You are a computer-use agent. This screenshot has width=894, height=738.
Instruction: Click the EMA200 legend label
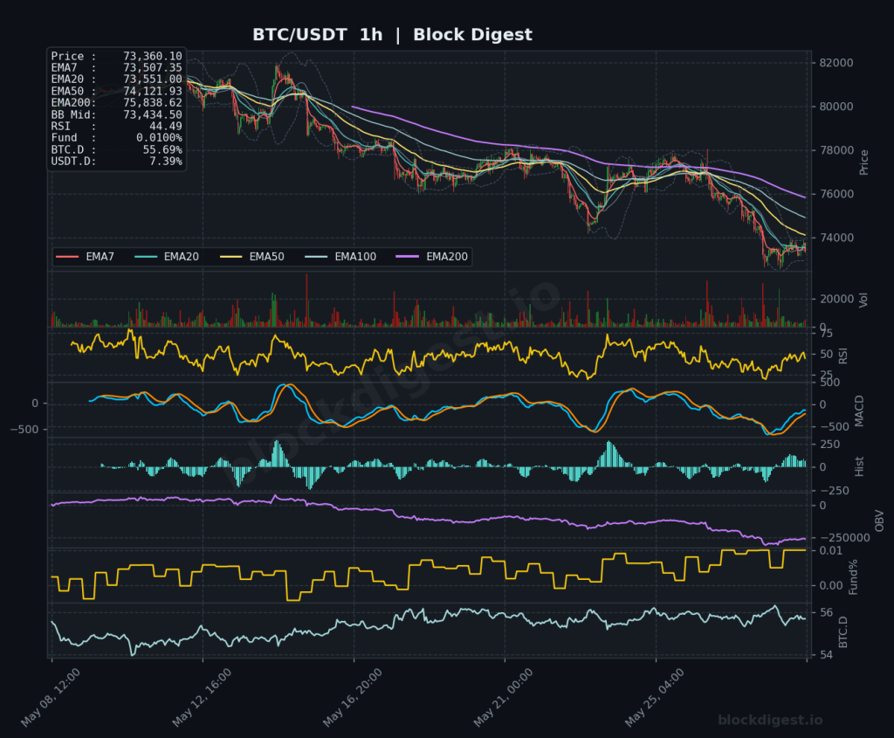pyautogui.click(x=447, y=258)
